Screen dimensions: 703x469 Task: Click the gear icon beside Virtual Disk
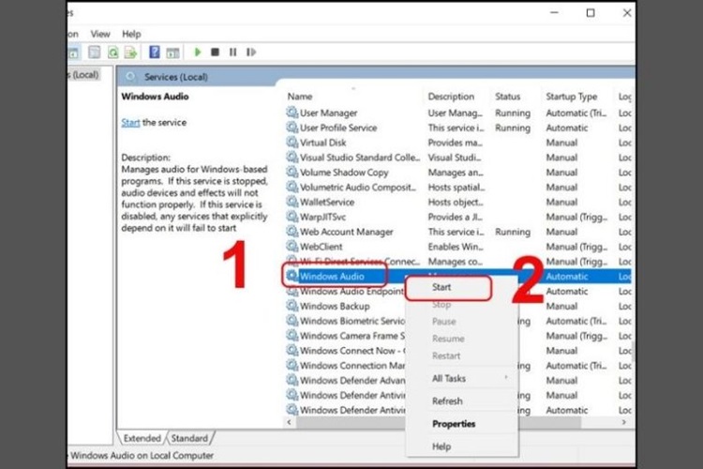coord(292,143)
